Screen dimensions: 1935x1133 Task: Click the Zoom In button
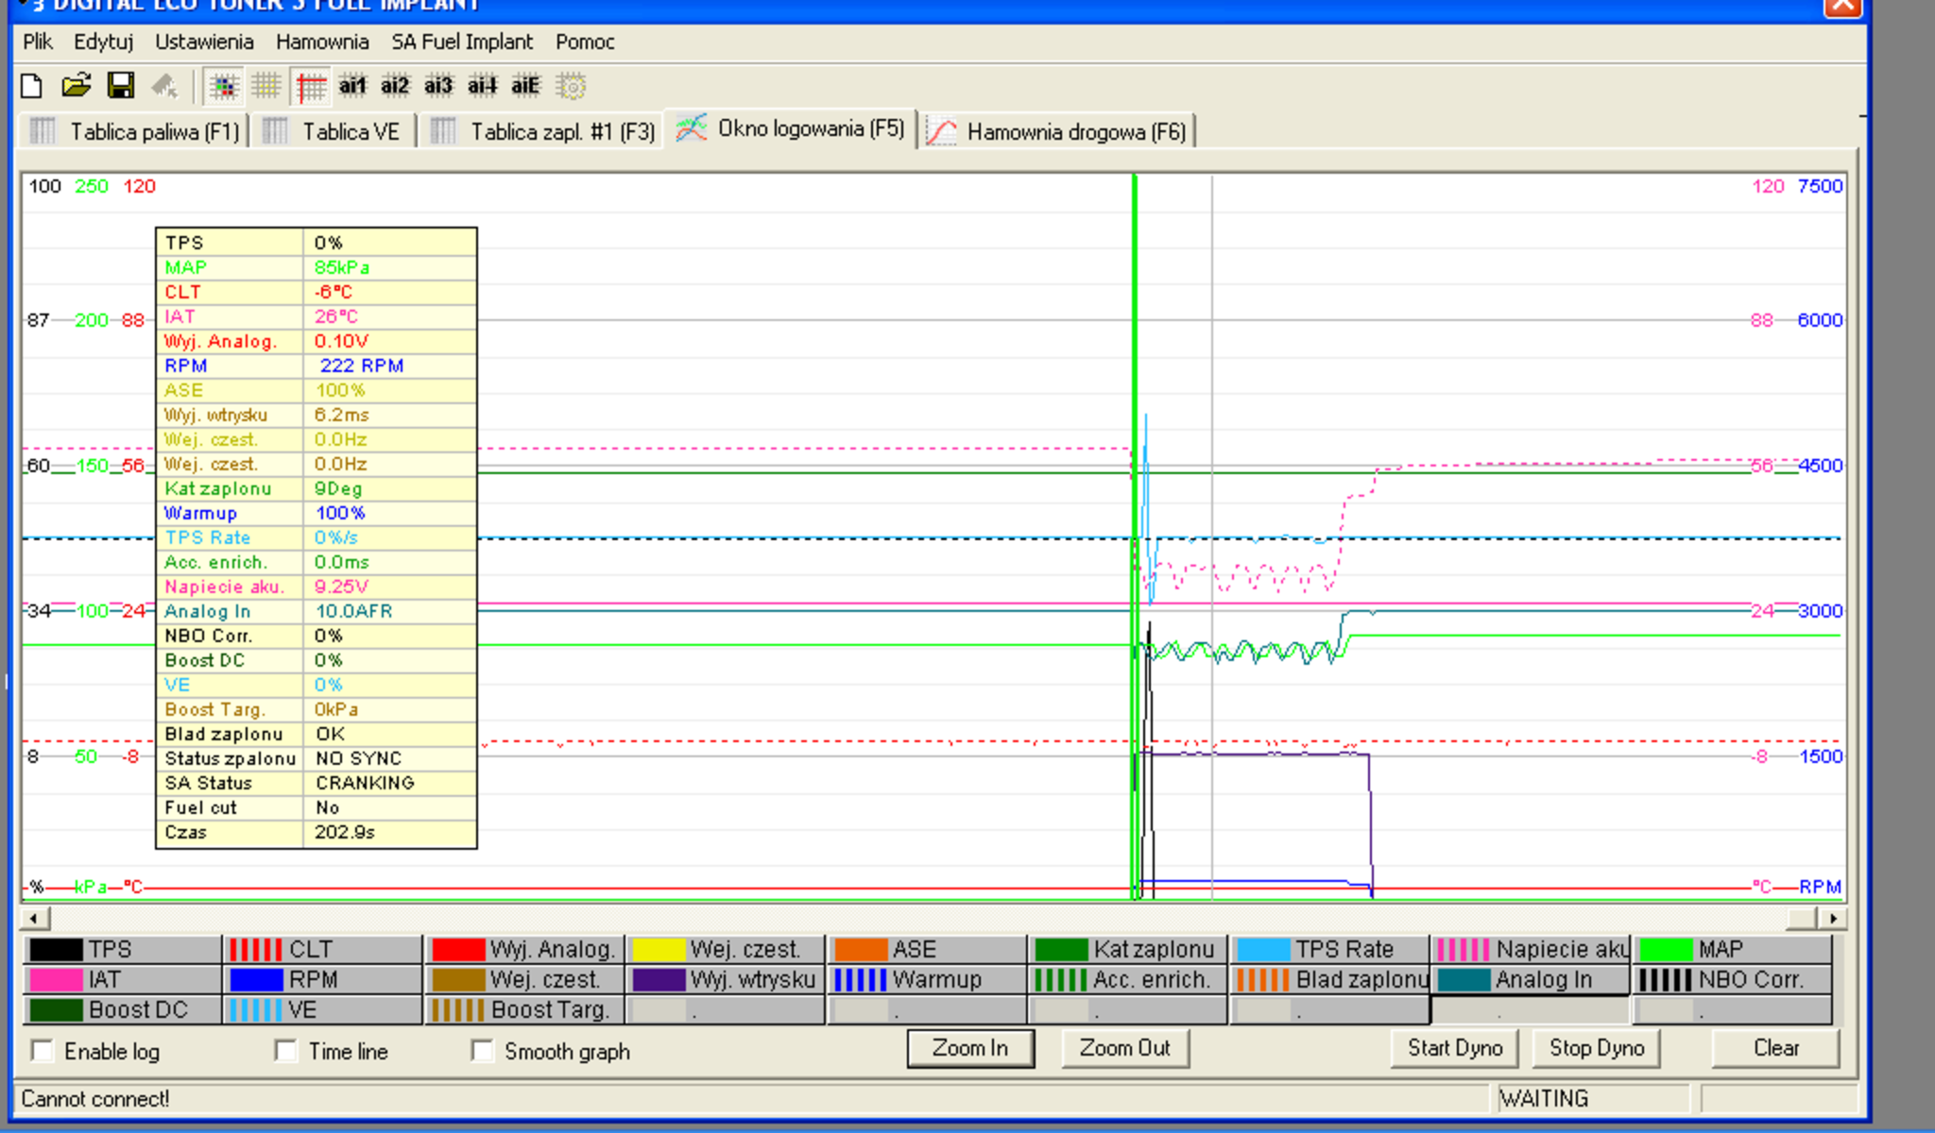click(x=970, y=1048)
